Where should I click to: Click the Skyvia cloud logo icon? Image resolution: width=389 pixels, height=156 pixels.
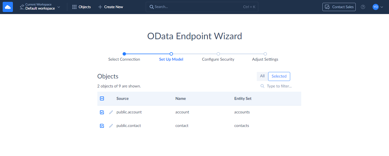(8, 7)
